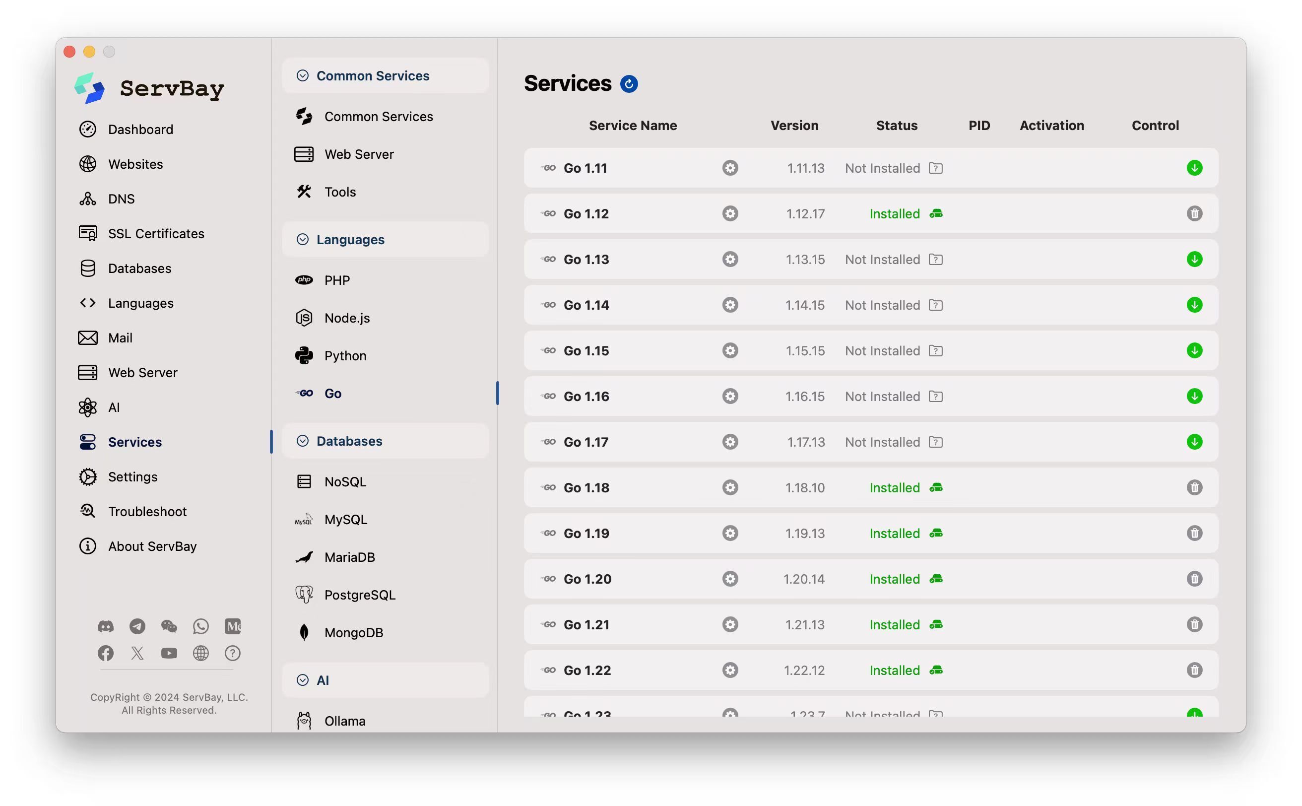The height and width of the screenshot is (806, 1302).
Task: Open WeChat icon
Action: click(169, 626)
